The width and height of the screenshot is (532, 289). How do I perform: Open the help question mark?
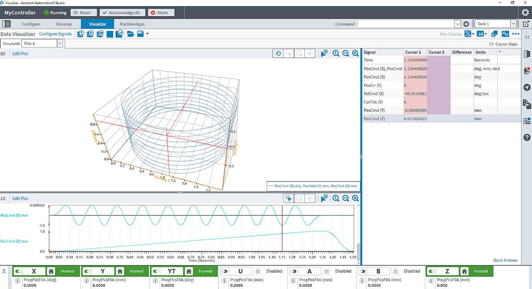tap(527, 137)
